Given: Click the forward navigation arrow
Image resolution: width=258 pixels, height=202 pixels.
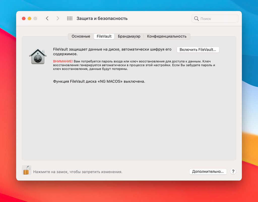Looking at the screenshot, I should pyautogui.click(x=58, y=18).
